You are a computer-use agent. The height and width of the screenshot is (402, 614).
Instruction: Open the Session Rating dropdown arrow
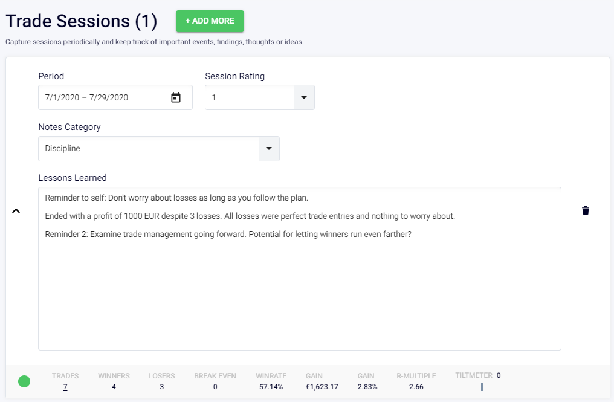pos(304,97)
